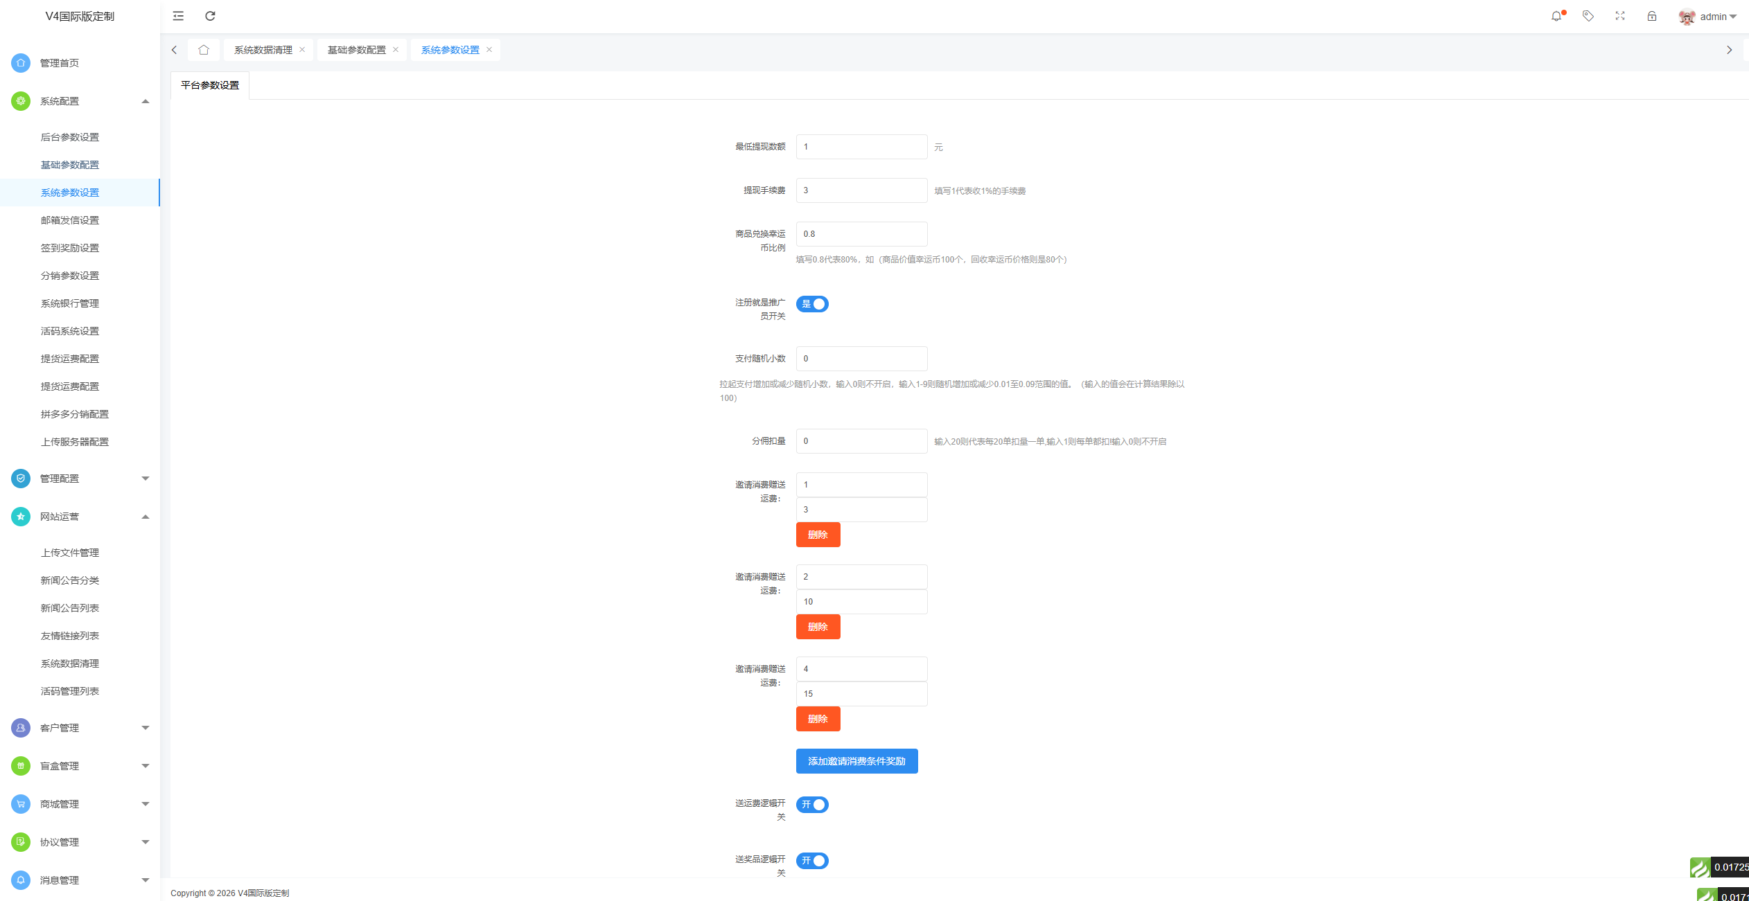Click the refresh icon in top bar
The image size is (1749, 901).
point(210,16)
